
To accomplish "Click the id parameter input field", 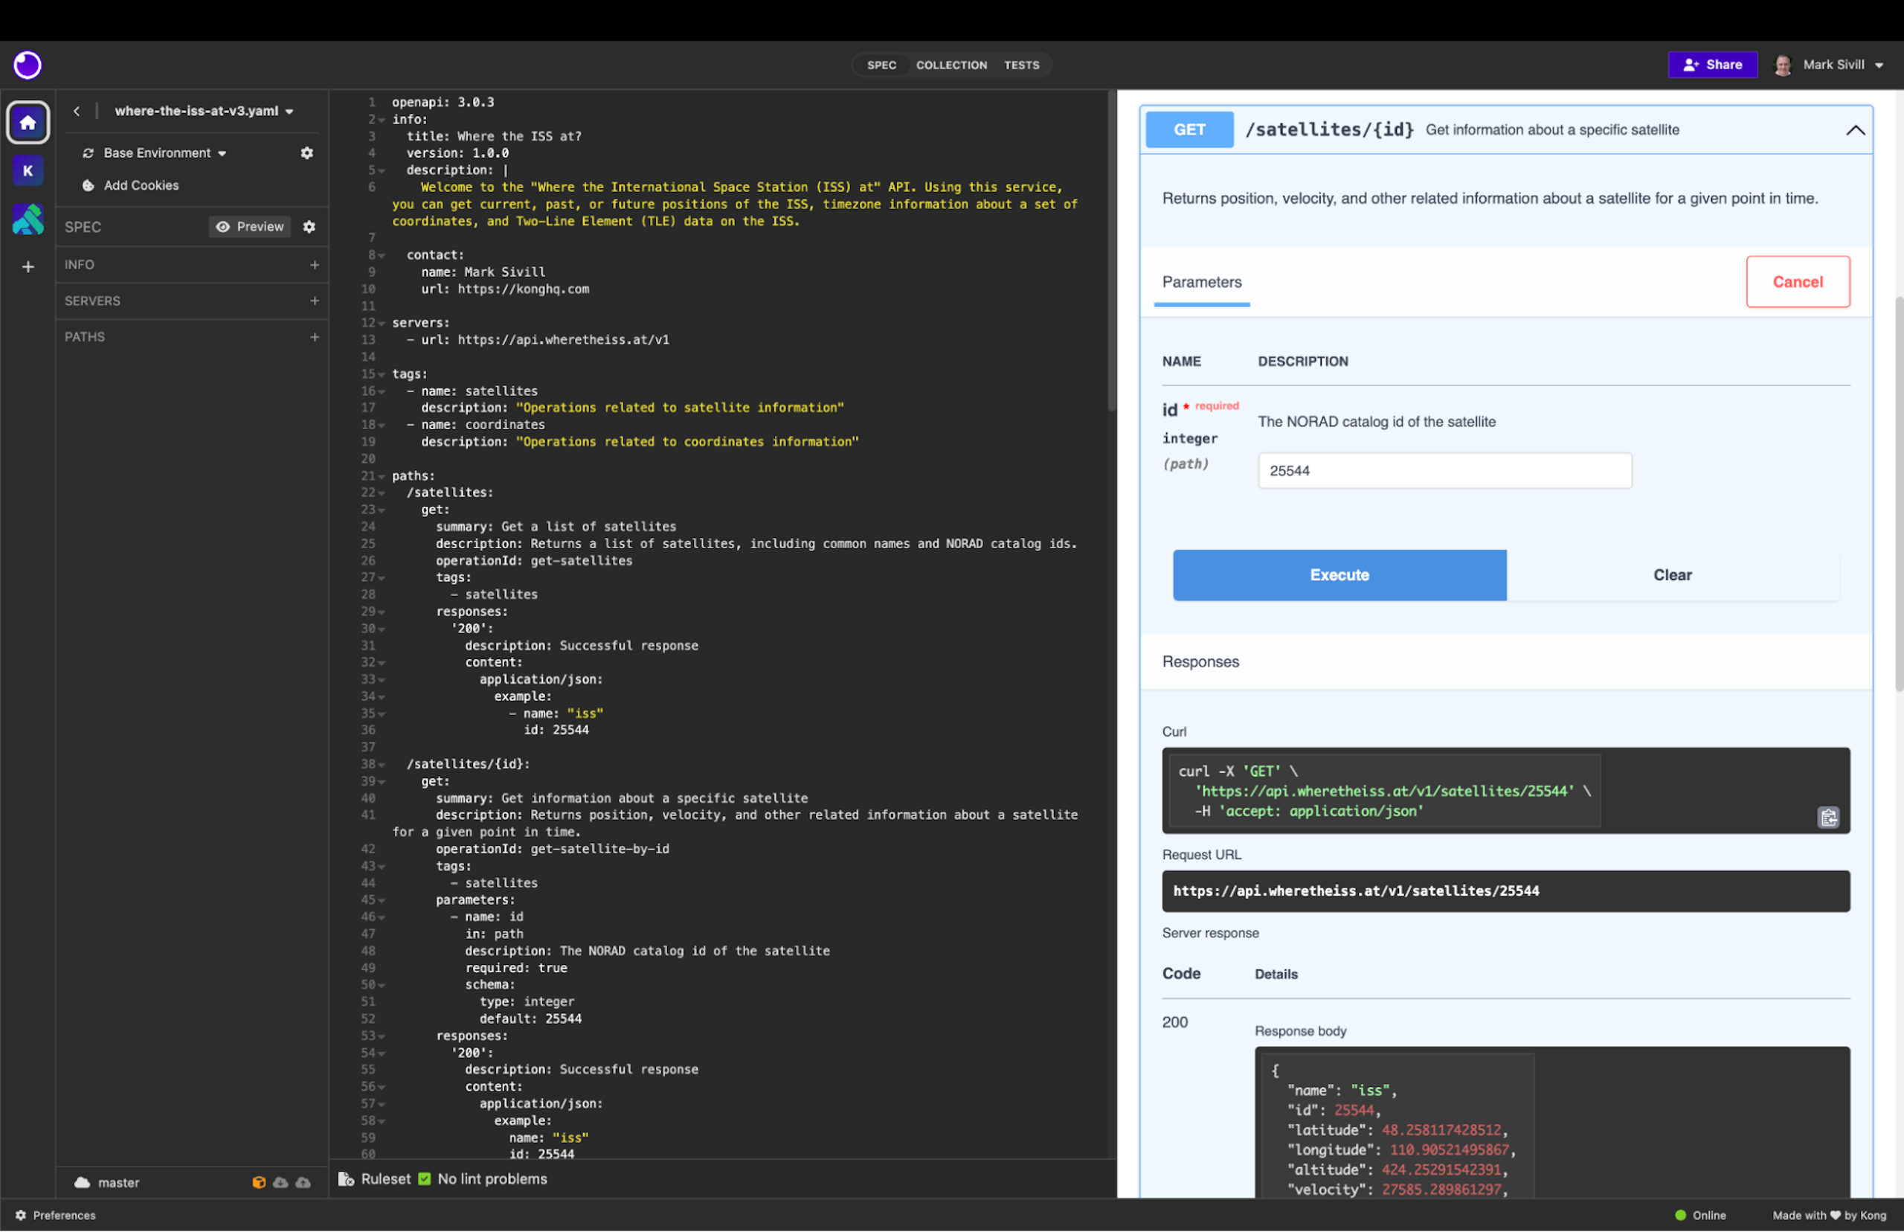I will coord(1444,471).
